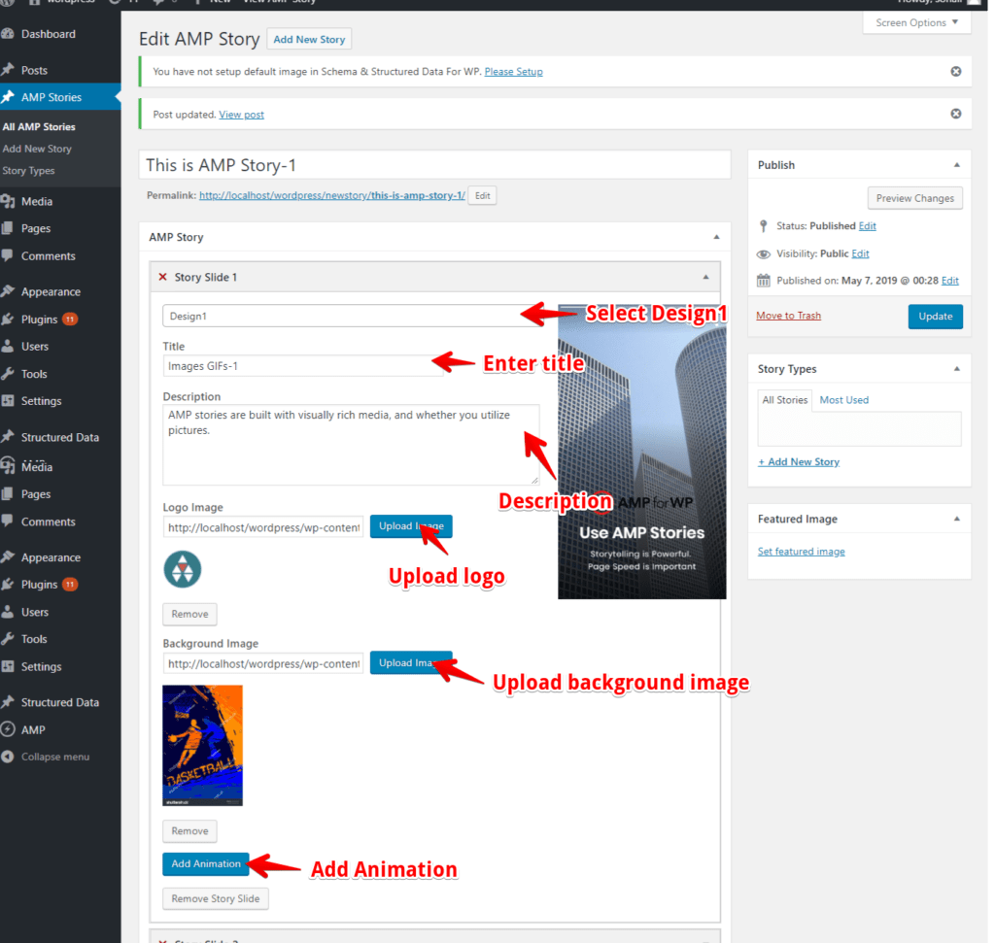Follow the Please Setup link
995x943 pixels.
(x=513, y=72)
